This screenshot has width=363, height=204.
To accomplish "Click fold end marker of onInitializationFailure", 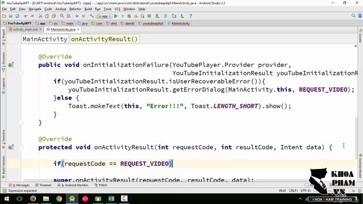I will (21, 122).
